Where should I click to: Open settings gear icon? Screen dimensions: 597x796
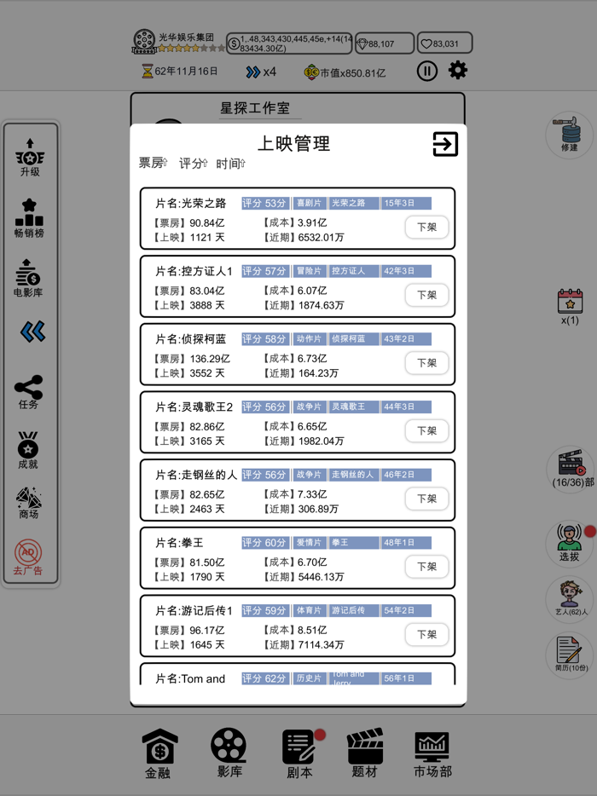tap(458, 70)
